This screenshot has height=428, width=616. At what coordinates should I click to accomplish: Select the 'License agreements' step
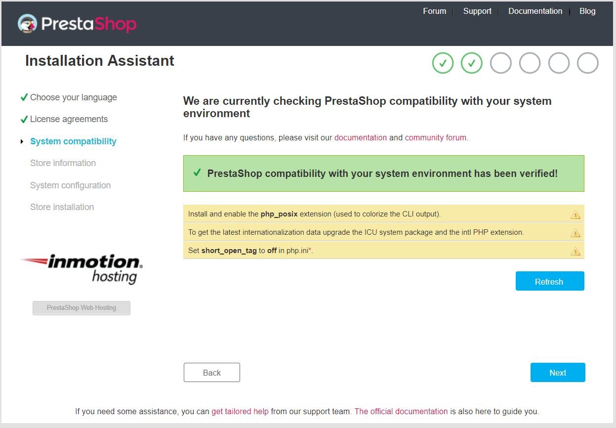[x=69, y=119]
